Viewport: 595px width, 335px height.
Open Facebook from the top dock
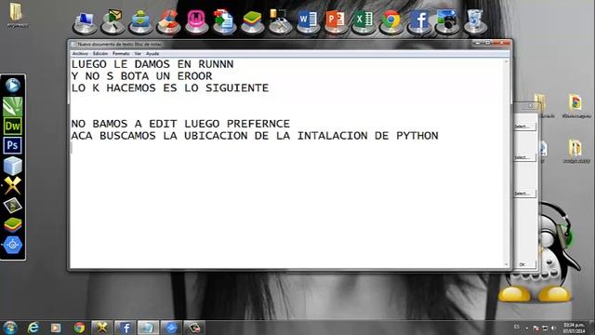point(419,21)
